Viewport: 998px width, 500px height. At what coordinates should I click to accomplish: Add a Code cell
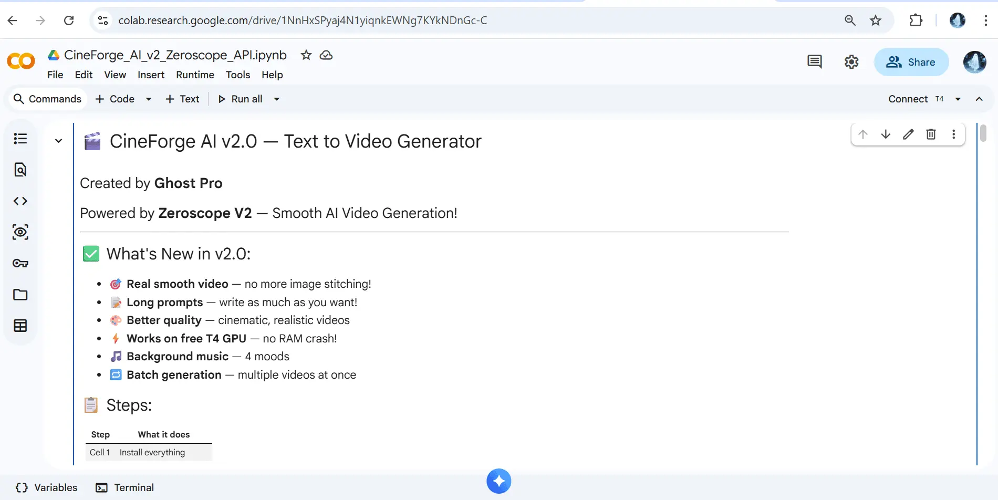115,99
